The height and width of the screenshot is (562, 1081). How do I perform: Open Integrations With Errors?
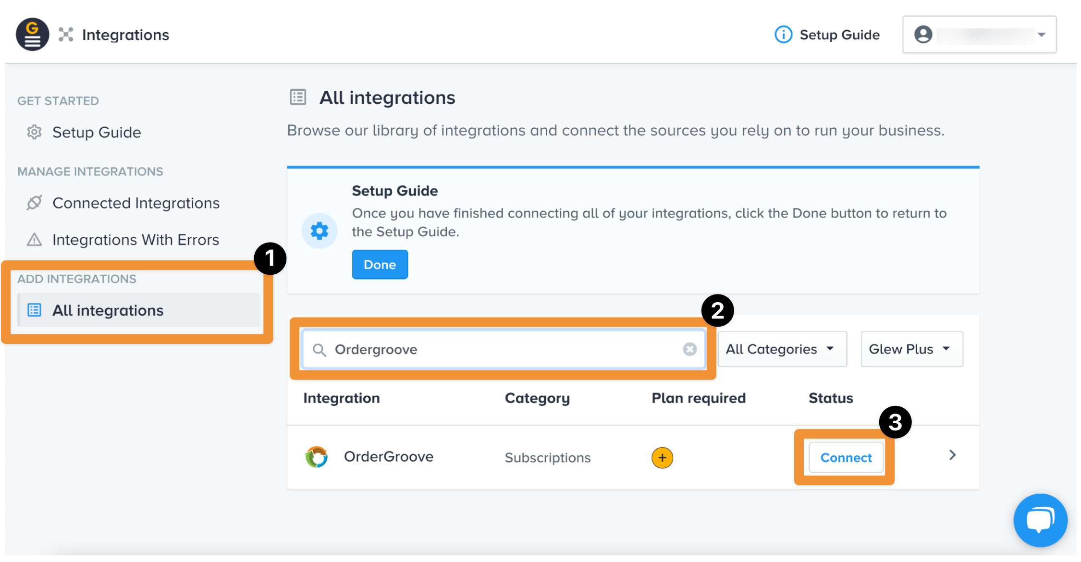135,239
